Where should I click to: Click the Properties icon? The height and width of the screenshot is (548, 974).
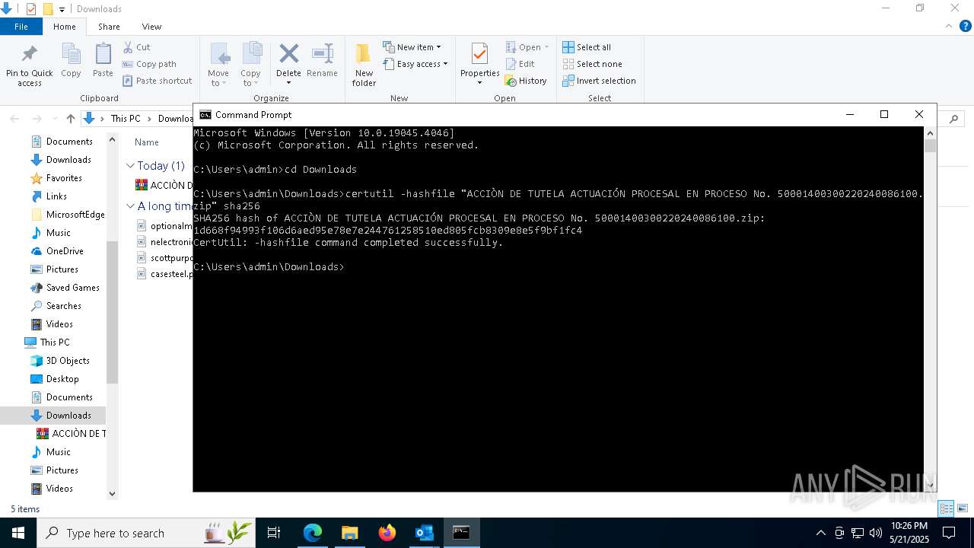479,55
